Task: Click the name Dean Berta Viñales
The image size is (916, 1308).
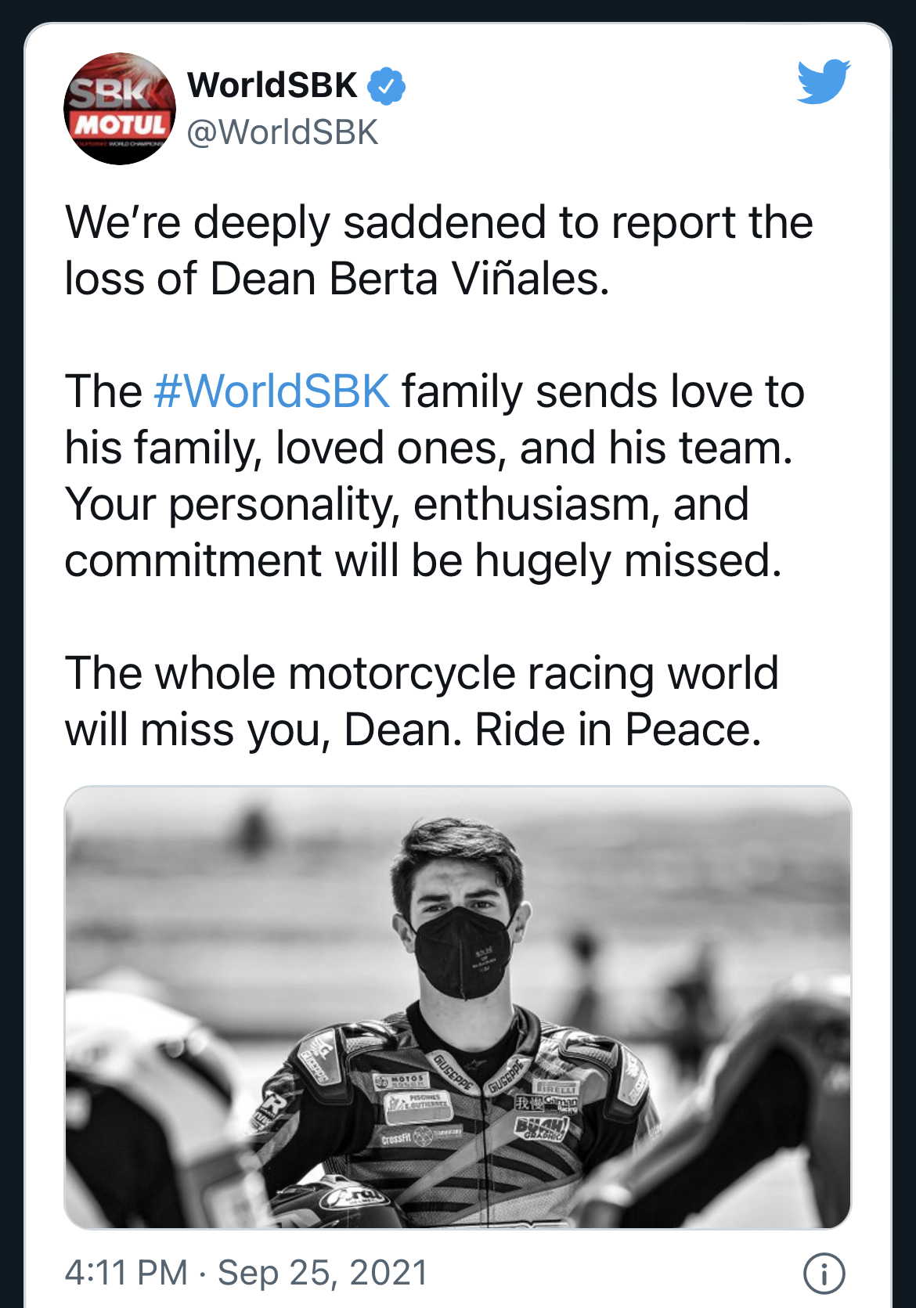Action: [409, 279]
